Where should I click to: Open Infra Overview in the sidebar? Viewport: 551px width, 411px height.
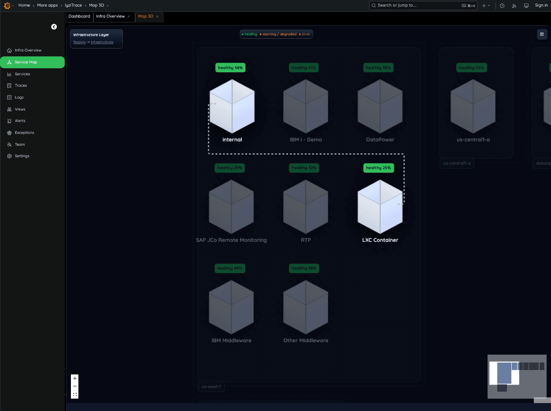tap(28, 50)
